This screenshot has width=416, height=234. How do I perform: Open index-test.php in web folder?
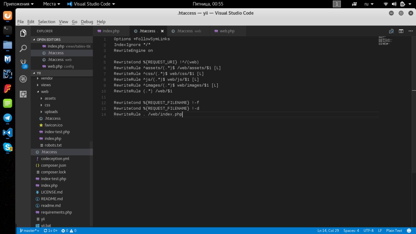pyautogui.click(x=62, y=132)
